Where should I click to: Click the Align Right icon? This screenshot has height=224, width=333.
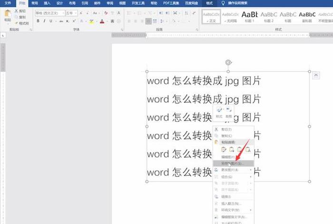click(x=142, y=21)
